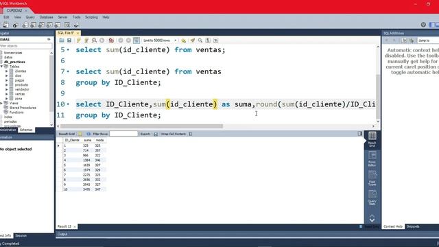
Task: Expand the pagos table node
Action: (7, 80)
